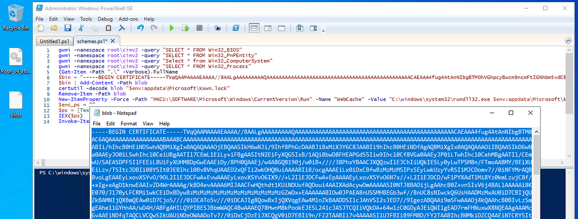Click the New Script toolbar icon
This screenshot has width=578, height=219.
(x=40, y=28)
